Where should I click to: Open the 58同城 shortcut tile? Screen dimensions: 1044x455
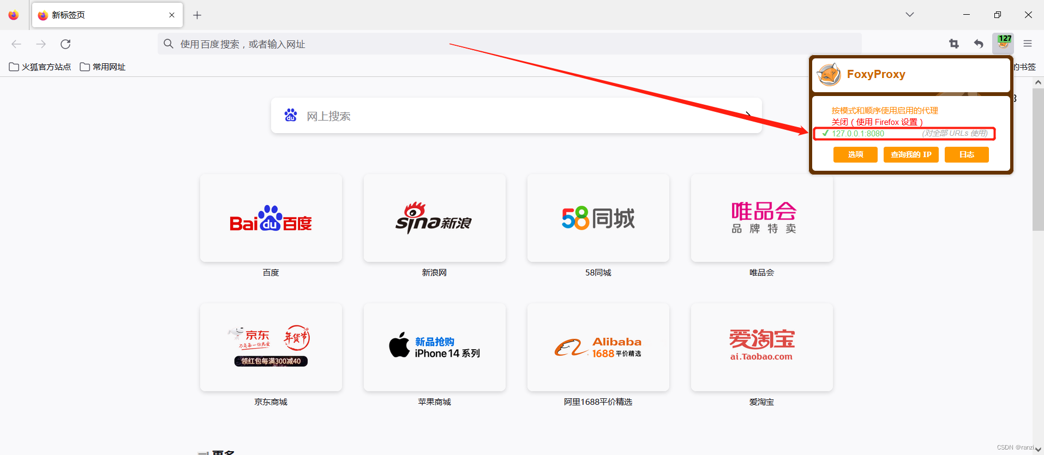click(x=598, y=218)
